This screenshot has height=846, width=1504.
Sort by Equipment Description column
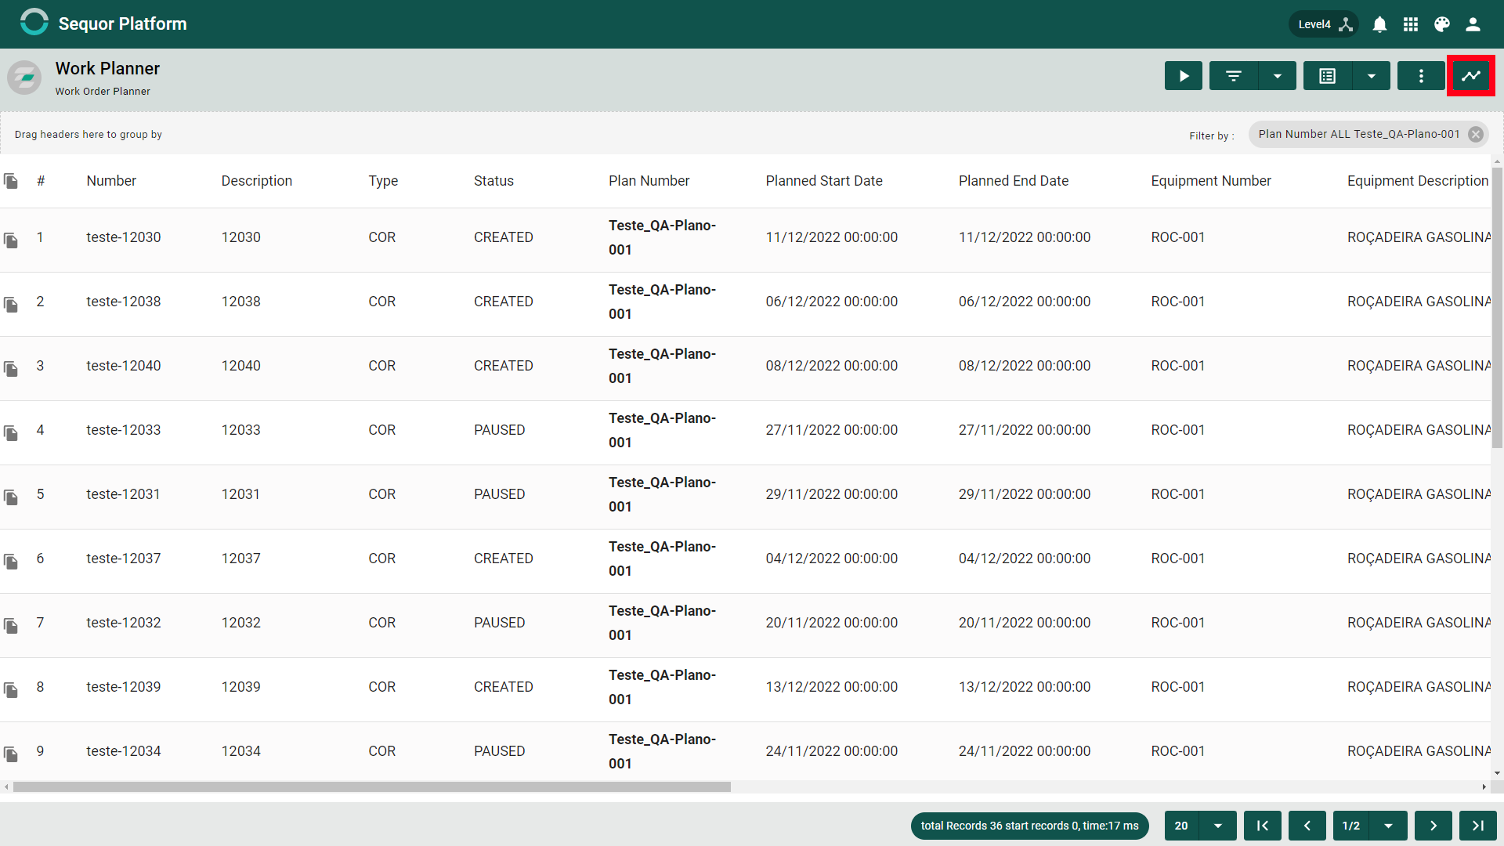click(1418, 181)
